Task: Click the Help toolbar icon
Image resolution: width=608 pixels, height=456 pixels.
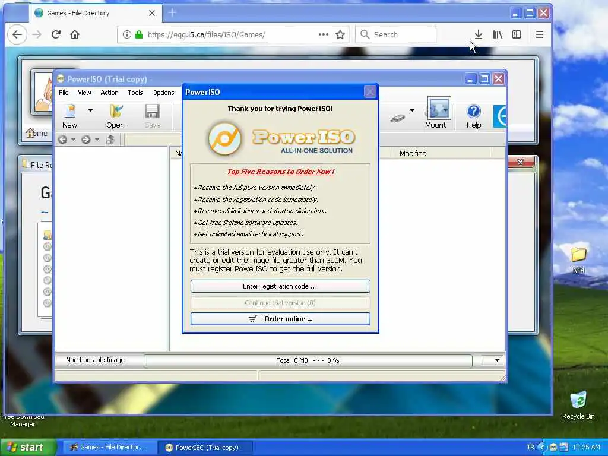Action: [x=473, y=116]
